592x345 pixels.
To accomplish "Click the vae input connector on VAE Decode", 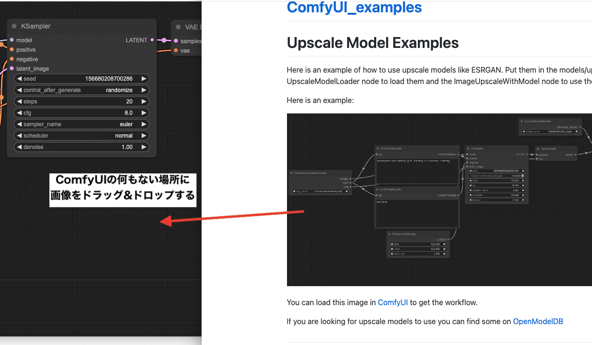I will coord(176,50).
